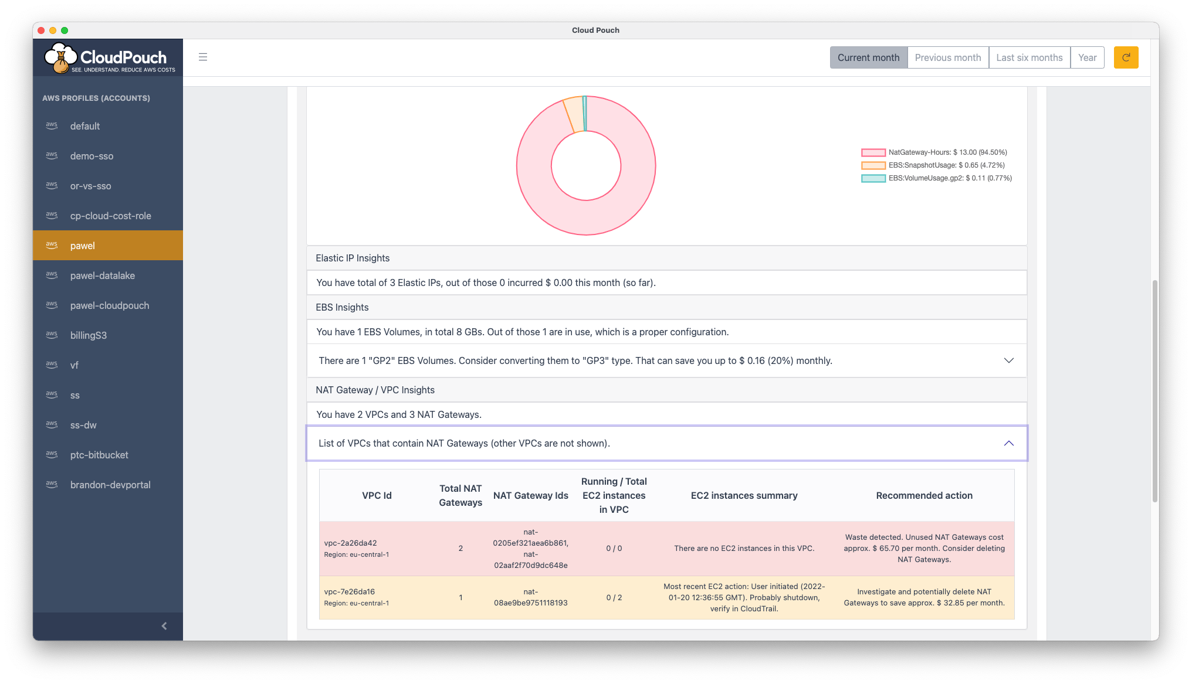The width and height of the screenshot is (1192, 684).
Task: Click the 'Most recent EC2 action' summary cell
Action: click(744, 597)
